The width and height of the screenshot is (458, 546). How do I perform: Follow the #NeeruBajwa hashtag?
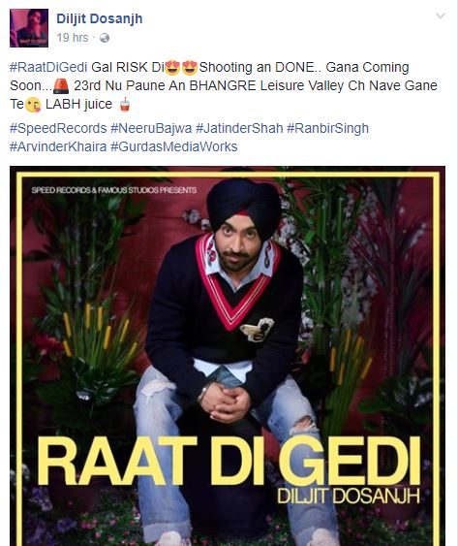click(x=151, y=128)
